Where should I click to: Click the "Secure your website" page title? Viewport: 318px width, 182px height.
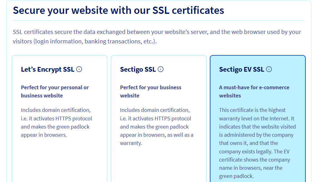coord(119,10)
